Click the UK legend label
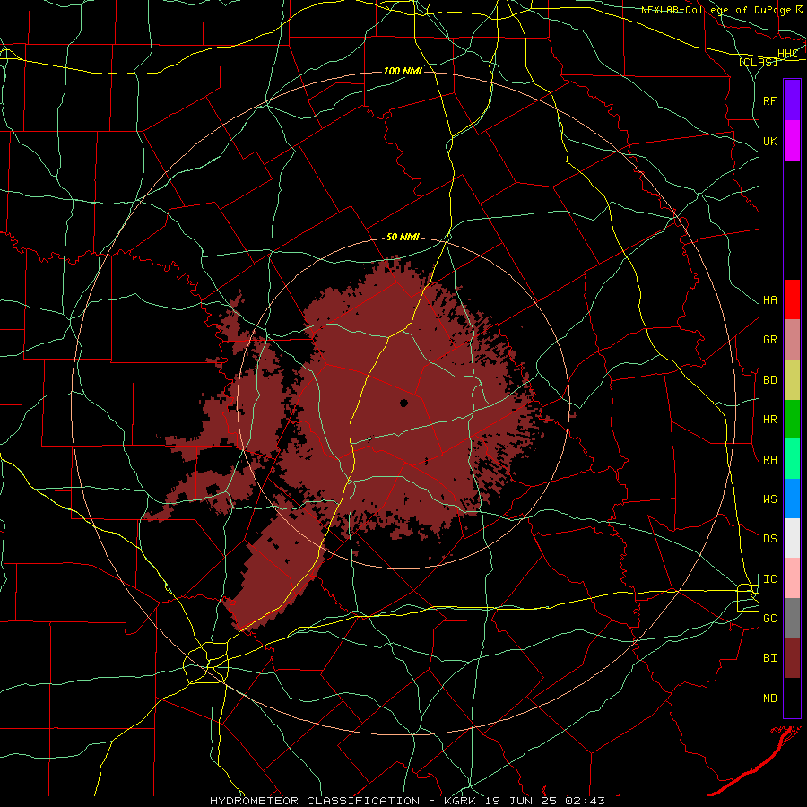Image resolution: width=807 pixels, height=807 pixels. tap(769, 141)
